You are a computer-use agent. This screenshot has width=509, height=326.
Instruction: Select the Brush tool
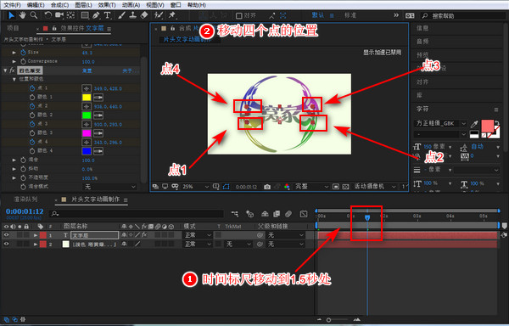(121, 15)
